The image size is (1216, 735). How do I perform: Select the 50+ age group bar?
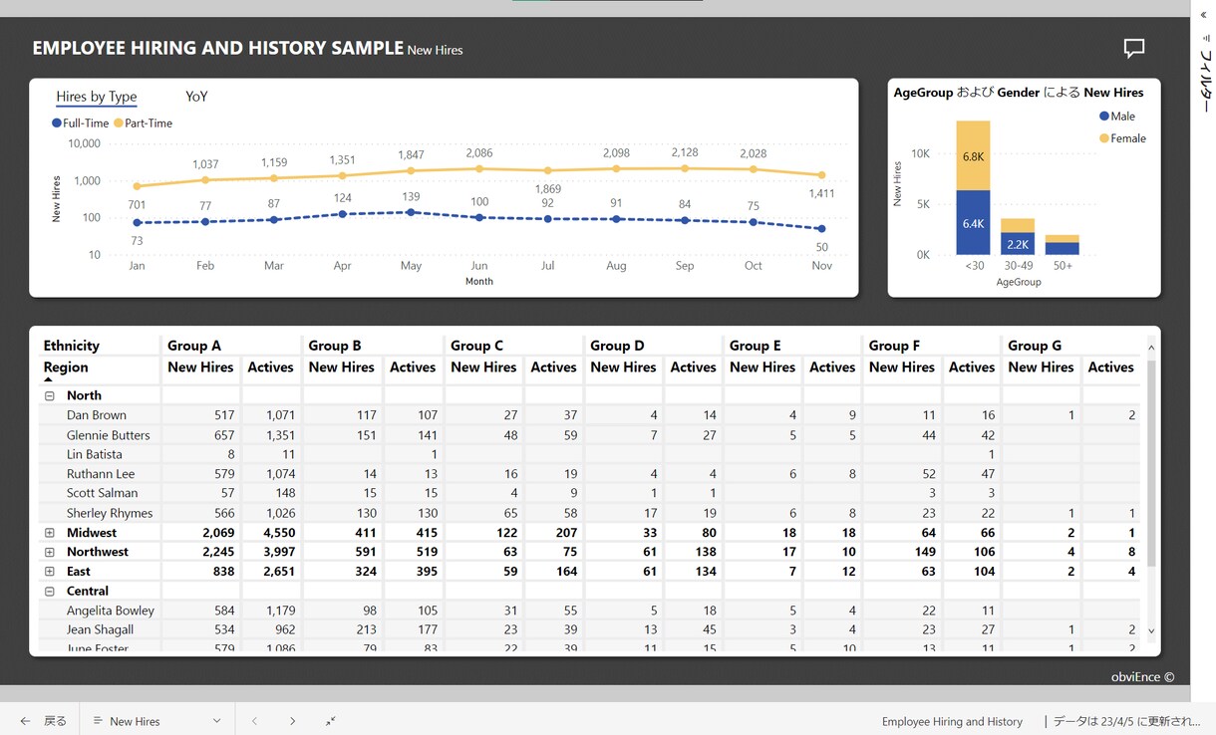1063,245
